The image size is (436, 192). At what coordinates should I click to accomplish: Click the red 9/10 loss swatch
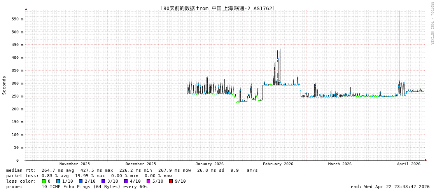171,181
